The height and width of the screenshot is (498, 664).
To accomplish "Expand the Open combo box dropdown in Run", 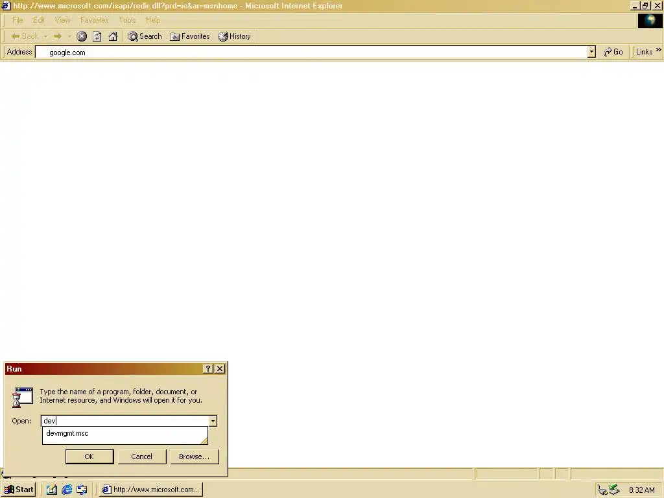I will point(213,421).
